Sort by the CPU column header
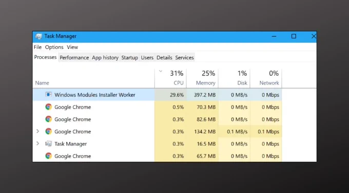 tap(170, 78)
